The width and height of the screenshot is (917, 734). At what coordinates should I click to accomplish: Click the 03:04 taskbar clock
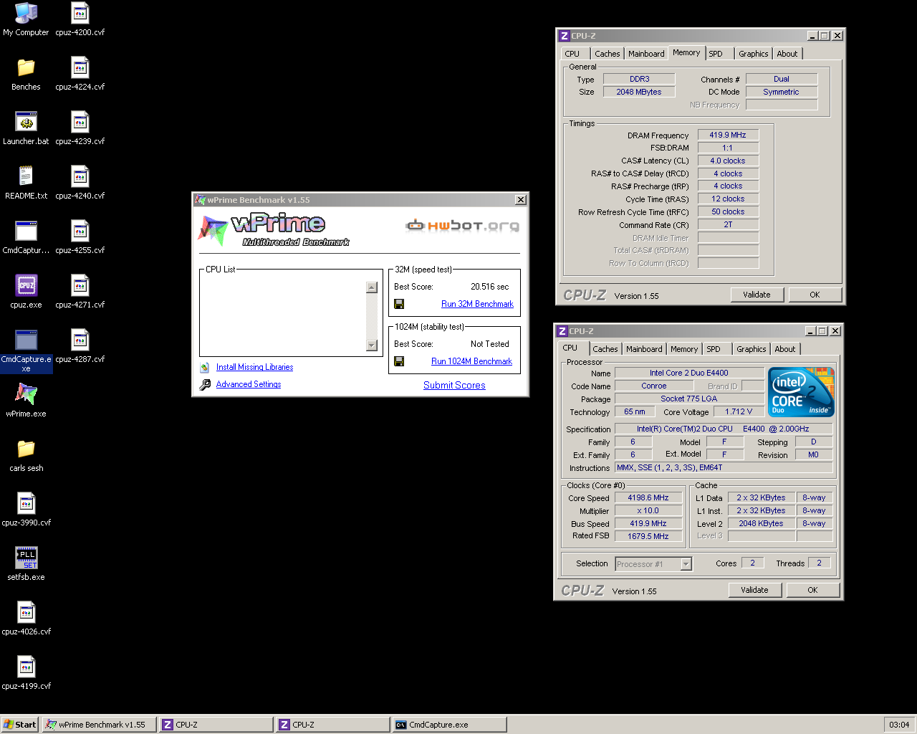899,725
